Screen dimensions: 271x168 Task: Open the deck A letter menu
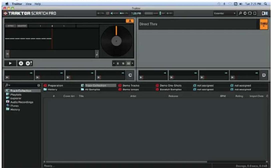(x=130, y=21)
